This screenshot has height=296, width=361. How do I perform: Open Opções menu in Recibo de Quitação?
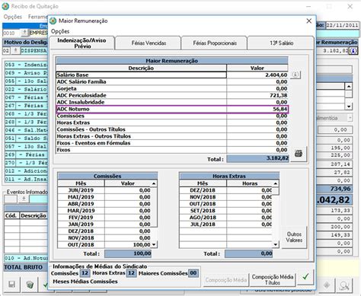pos(13,17)
